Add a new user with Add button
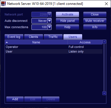 15,99
